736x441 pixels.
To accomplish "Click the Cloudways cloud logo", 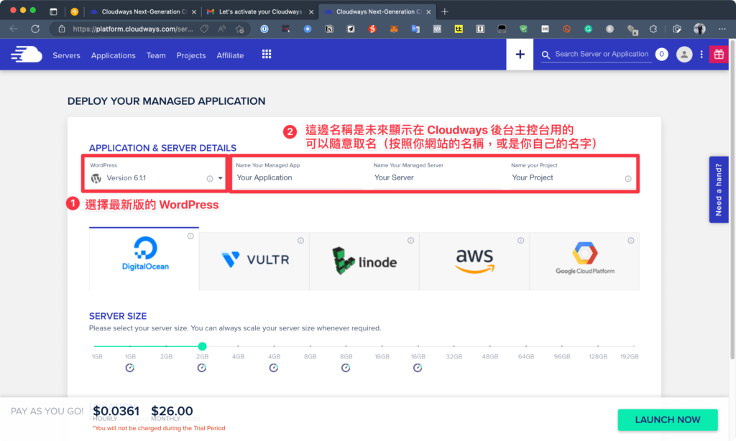I will (x=27, y=55).
